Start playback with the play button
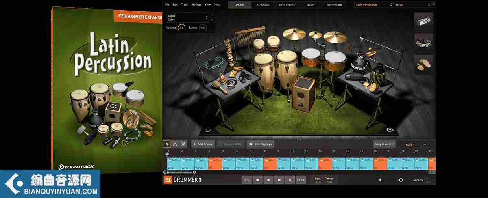This screenshot has height=198, width=488. (x=268, y=180)
